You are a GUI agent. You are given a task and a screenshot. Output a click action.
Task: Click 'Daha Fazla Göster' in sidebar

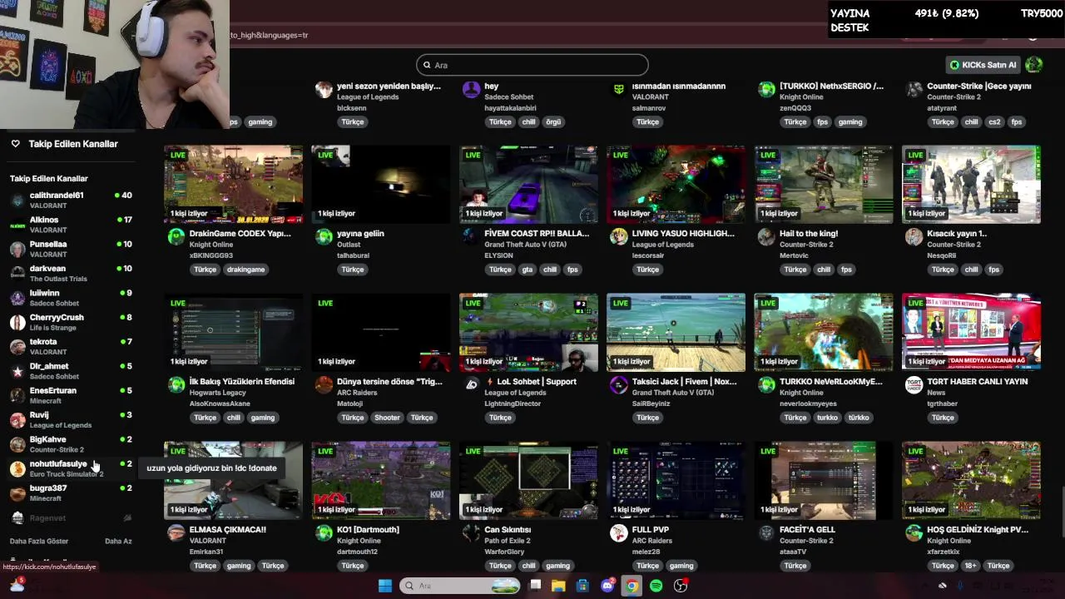(39, 542)
